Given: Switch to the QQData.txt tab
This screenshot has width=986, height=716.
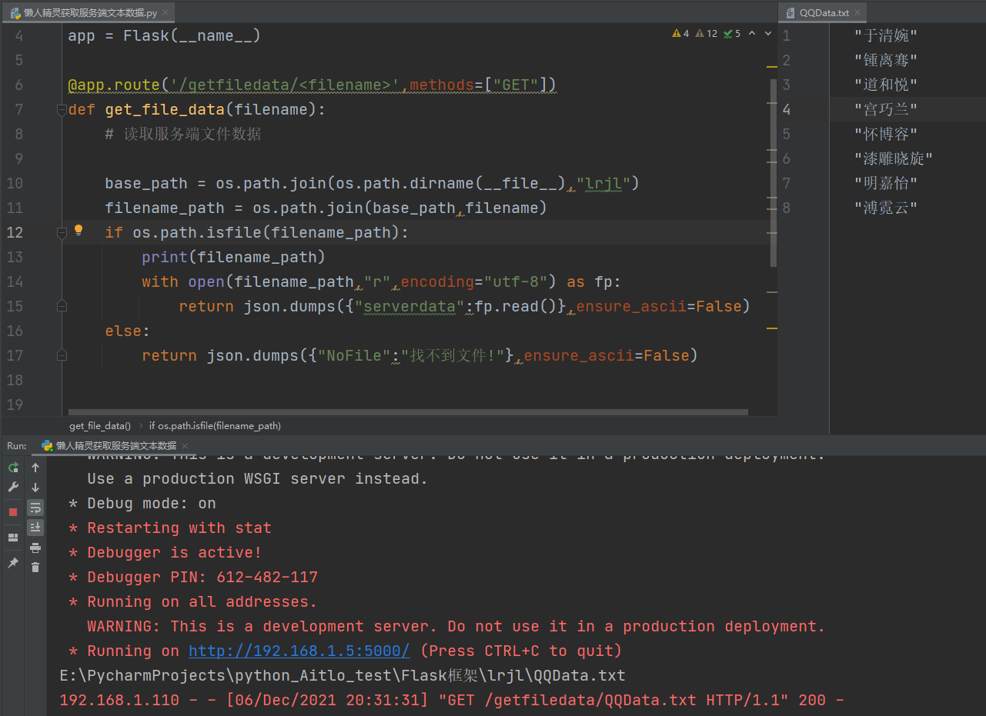Looking at the screenshot, I should click(x=823, y=13).
